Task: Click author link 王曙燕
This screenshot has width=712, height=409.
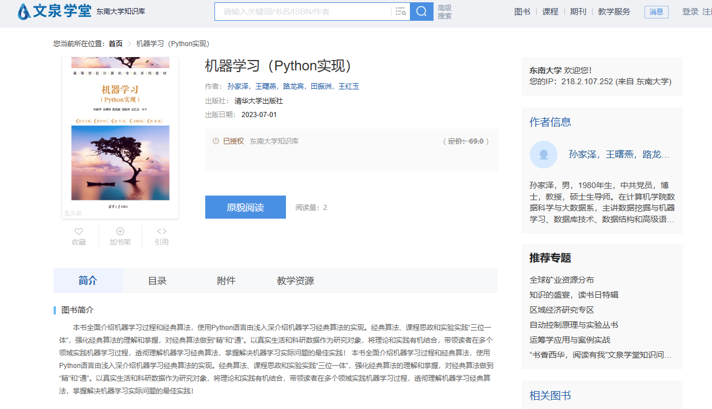Action: pyautogui.click(x=266, y=86)
